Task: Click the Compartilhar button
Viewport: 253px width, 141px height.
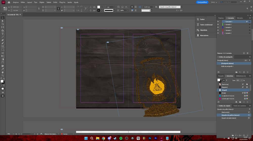Action: [x=202, y=2]
